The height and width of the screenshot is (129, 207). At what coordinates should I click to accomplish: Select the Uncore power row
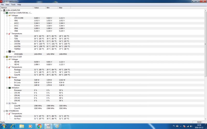102,85
